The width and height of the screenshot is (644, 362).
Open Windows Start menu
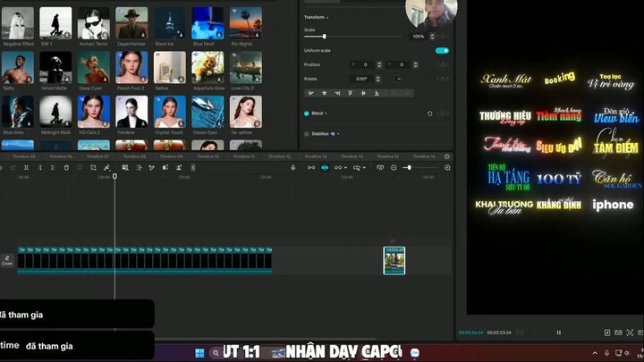(x=199, y=352)
